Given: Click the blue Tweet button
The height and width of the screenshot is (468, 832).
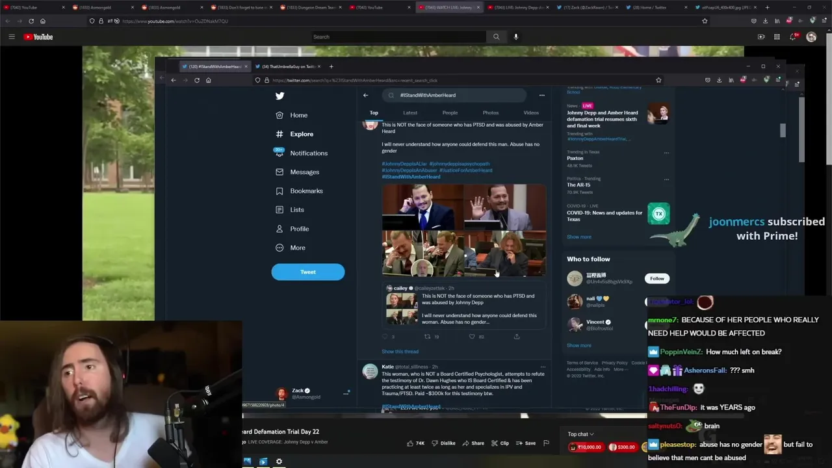Looking at the screenshot, I should pos(308,272).
